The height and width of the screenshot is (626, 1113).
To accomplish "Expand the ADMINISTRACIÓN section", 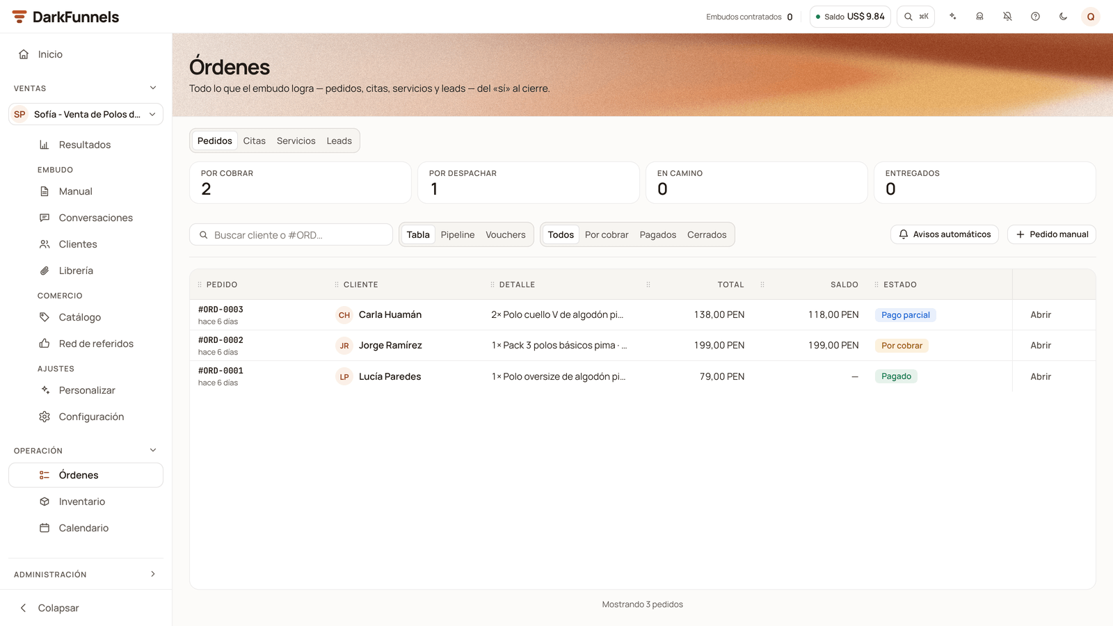I will point(86,575).
